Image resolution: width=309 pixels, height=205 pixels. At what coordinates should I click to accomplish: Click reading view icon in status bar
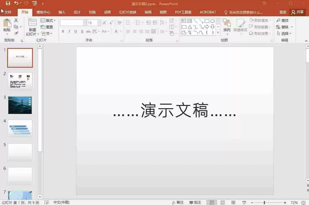[233, 202]
